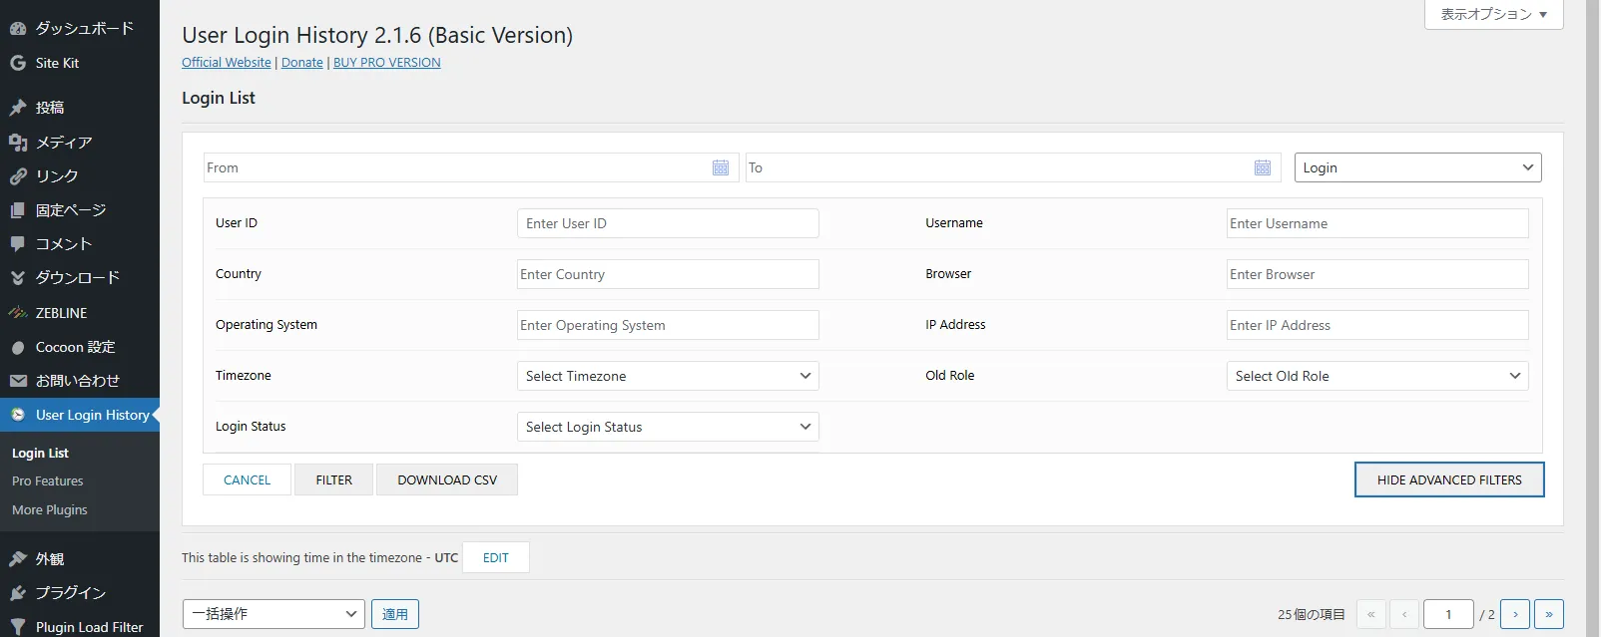Focus the Enter Country field

tap(668, 274)
